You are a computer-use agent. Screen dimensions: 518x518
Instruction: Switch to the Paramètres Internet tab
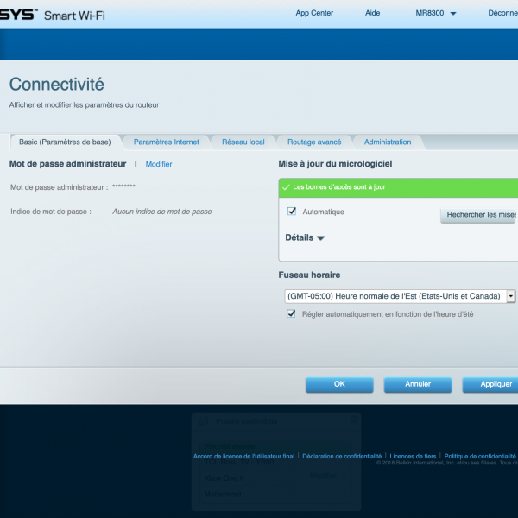[166, 142]
